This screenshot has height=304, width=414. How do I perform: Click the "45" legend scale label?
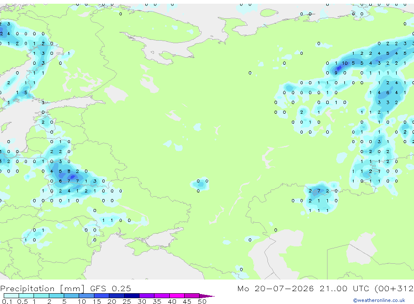(x=187, y=302)
